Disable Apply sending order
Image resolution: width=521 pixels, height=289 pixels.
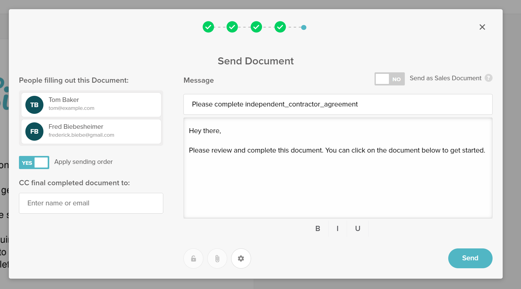[x=34, y=162]
